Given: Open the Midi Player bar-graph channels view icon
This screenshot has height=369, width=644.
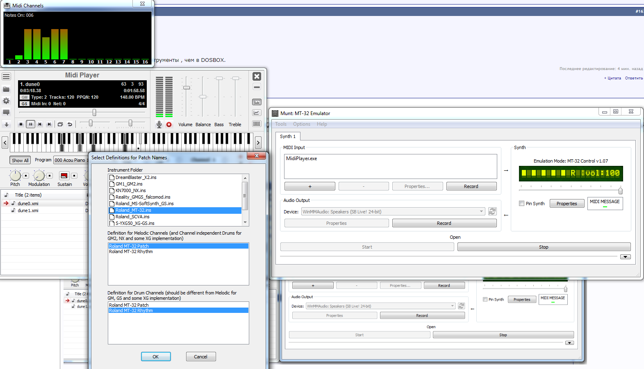Looking at the screenshot, I should (257, 102).
